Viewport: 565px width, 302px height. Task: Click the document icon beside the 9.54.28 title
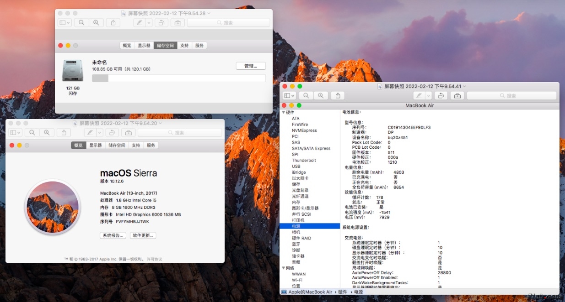pos(124,13)
